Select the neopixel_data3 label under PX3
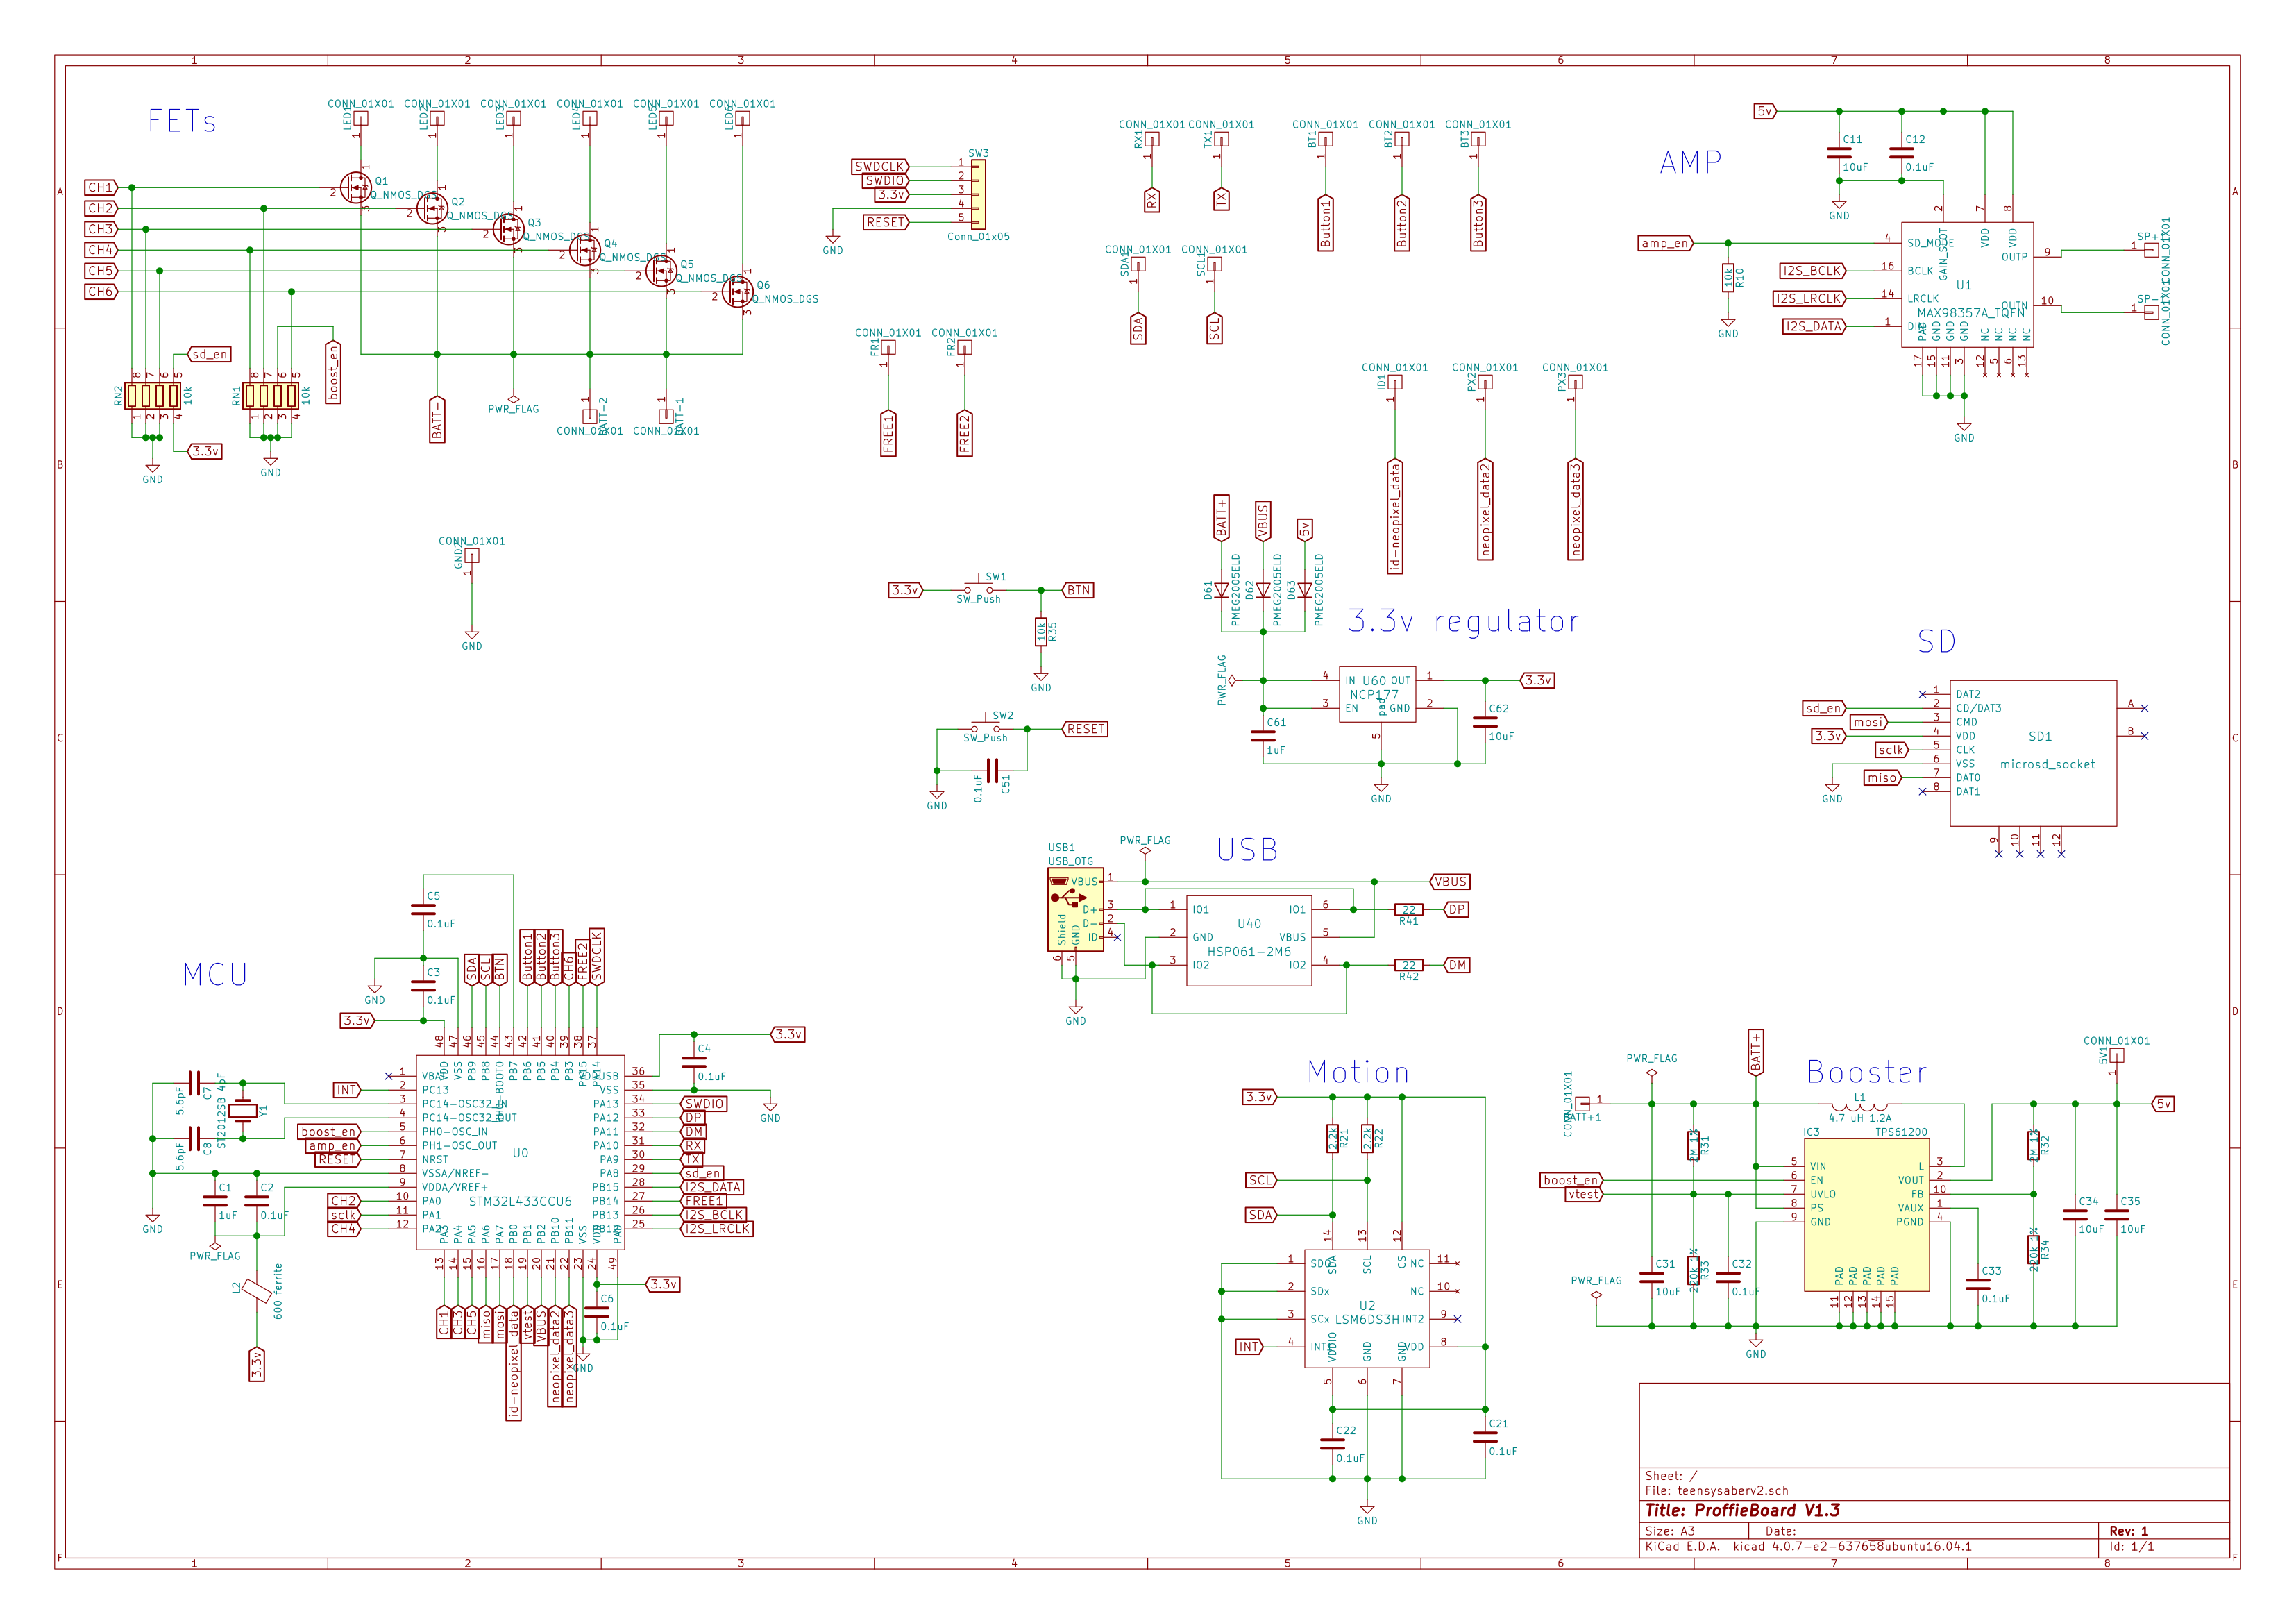 1576,510
